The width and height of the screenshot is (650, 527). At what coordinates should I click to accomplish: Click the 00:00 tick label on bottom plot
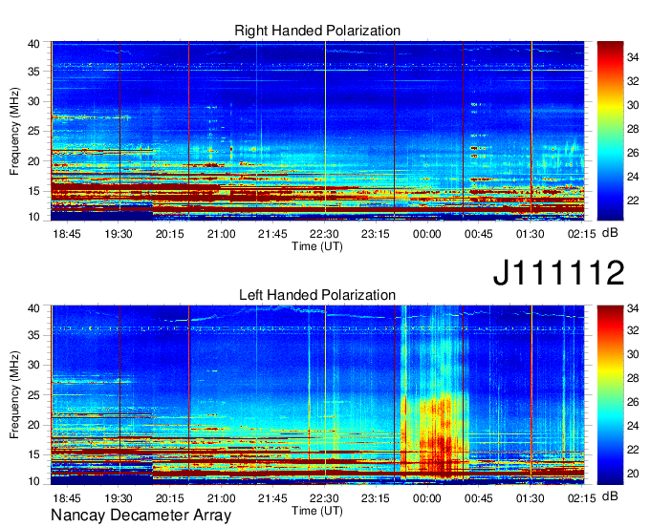point(427,498)
